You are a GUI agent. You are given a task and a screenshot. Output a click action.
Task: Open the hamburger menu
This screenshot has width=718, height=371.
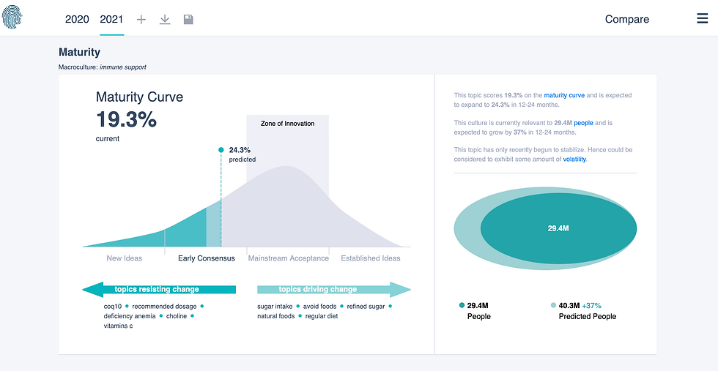702,18
